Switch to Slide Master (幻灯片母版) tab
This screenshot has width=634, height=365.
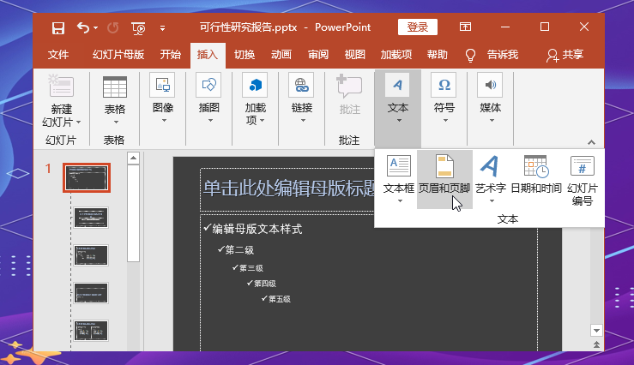tap(118, 55)
